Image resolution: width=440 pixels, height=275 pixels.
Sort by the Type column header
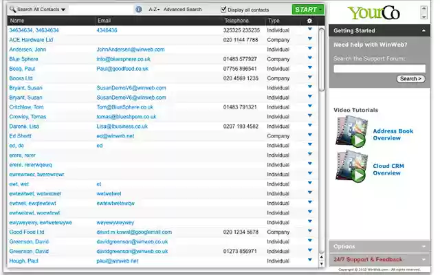274,21
